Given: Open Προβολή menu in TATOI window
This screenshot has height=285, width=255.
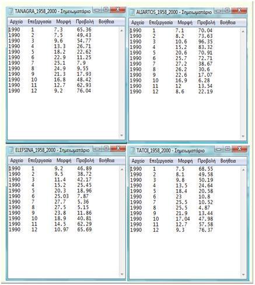Looking at the screenshot, I should [x=207, y=161].
